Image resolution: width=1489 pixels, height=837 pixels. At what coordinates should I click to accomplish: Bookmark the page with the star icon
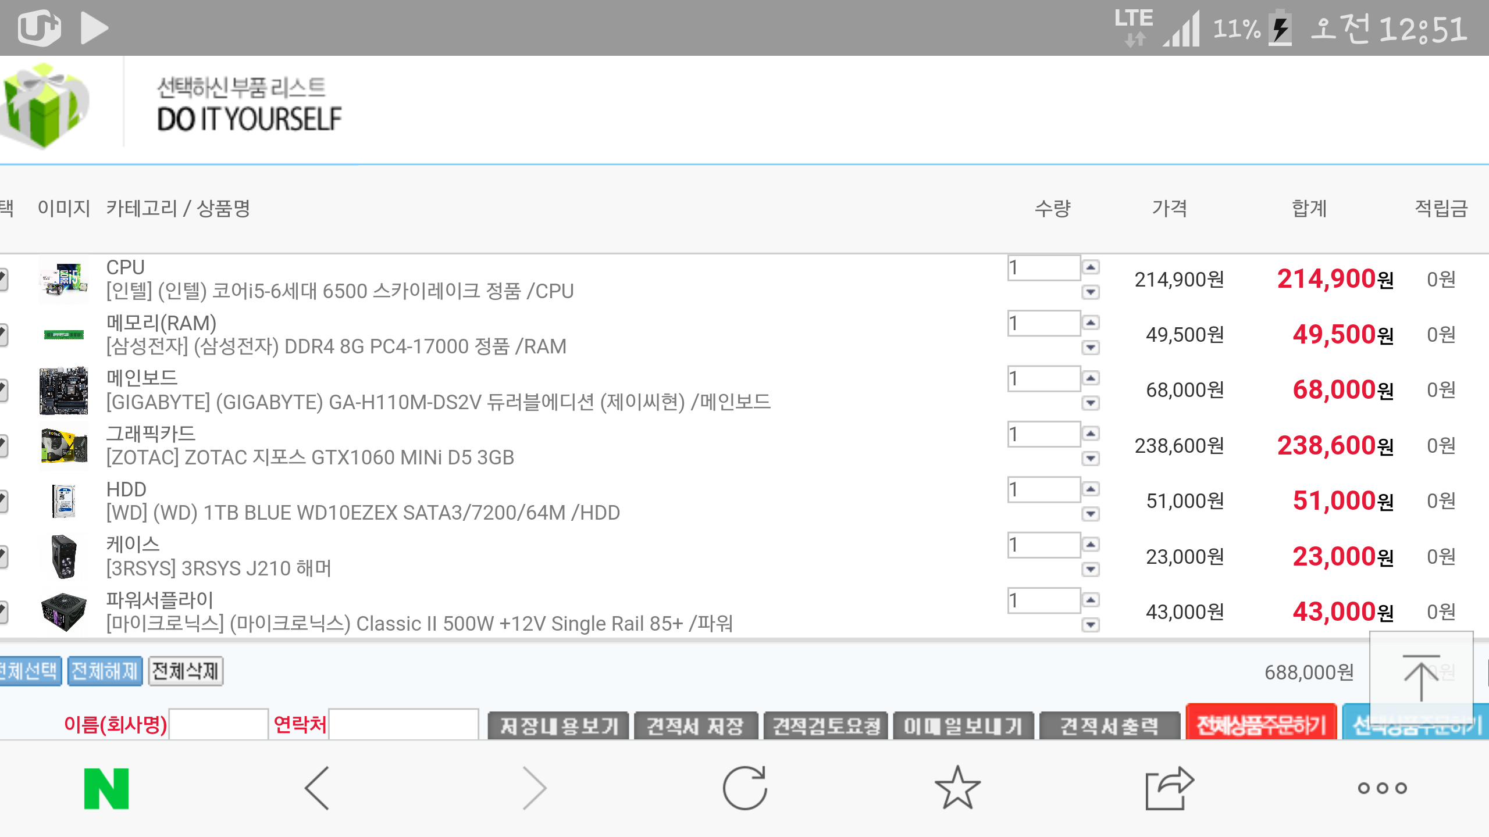coord(957,788)
